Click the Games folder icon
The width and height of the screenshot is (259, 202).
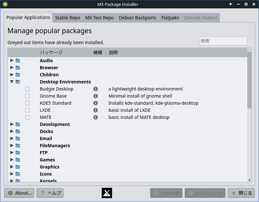[x=18, y=160]
